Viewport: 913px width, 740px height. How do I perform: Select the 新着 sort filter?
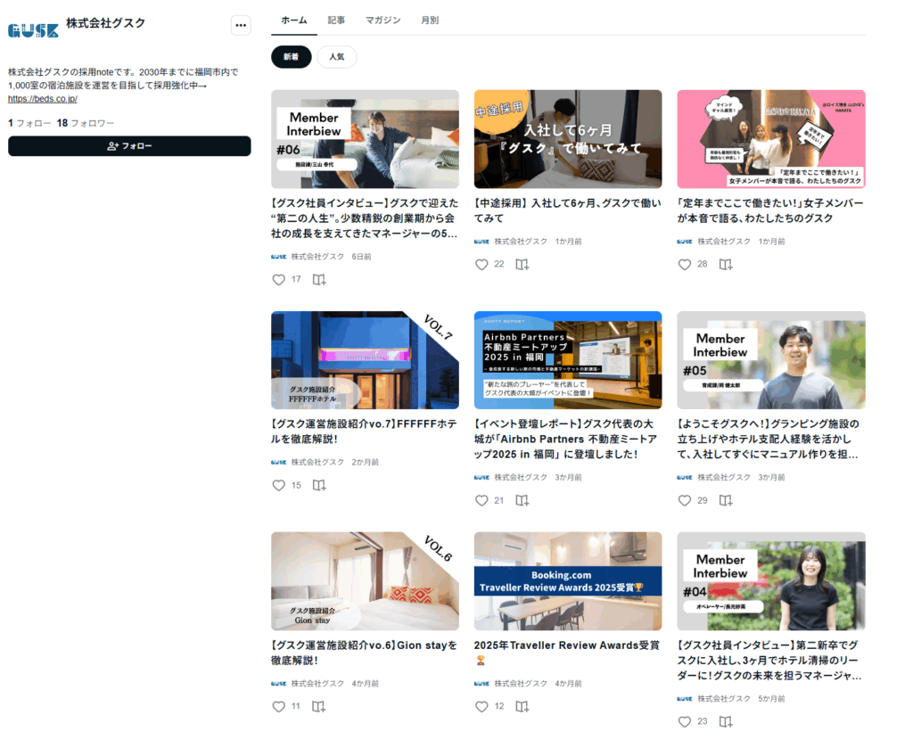[292, 57]
